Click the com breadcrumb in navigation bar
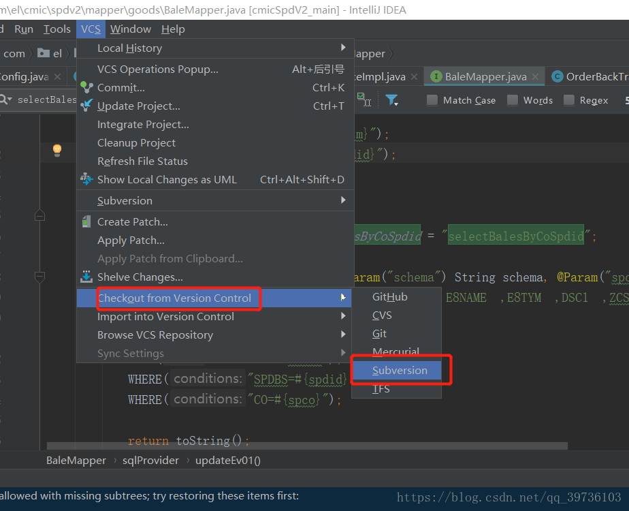 point(14,53)
